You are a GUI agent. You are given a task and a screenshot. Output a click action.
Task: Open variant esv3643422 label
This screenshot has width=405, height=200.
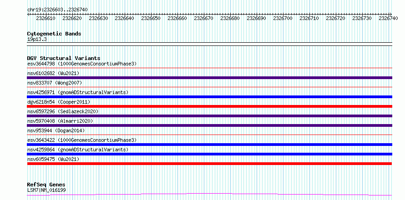click(82, 140)
